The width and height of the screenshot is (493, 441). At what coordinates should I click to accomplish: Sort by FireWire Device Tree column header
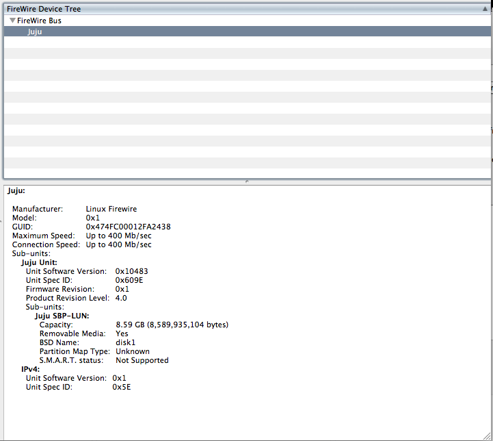coord(247,9)
